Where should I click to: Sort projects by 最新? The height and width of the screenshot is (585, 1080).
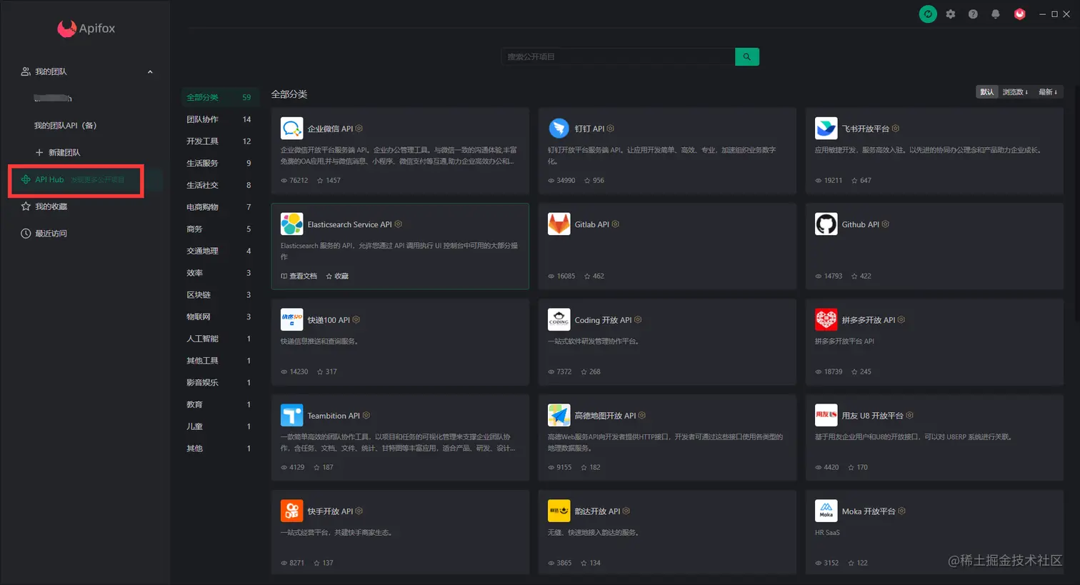(x=1048, y=92)
